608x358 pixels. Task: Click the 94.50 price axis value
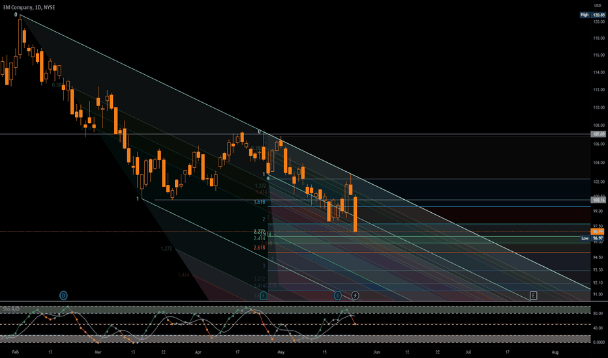point(599,257)
